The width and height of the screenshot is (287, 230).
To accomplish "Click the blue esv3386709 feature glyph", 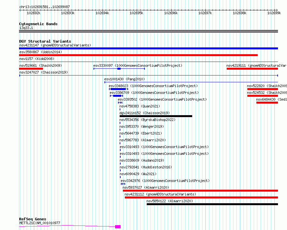I will 116,96.
